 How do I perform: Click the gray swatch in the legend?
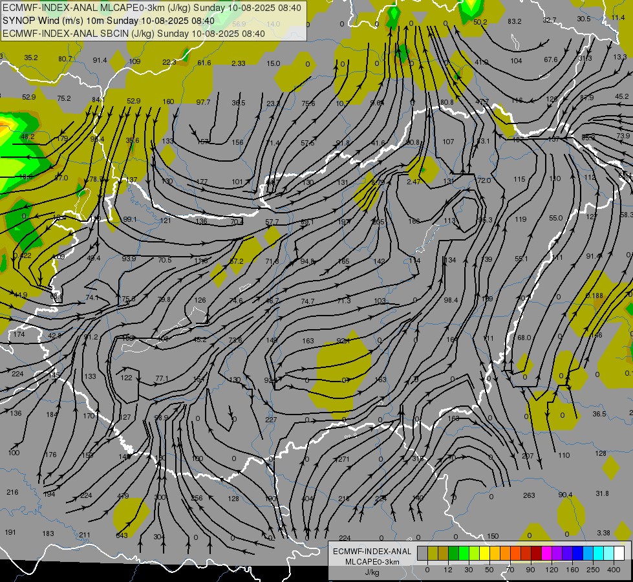(422, 554)
